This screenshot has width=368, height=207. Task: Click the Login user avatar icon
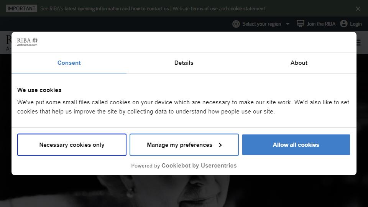click(343, 24)
